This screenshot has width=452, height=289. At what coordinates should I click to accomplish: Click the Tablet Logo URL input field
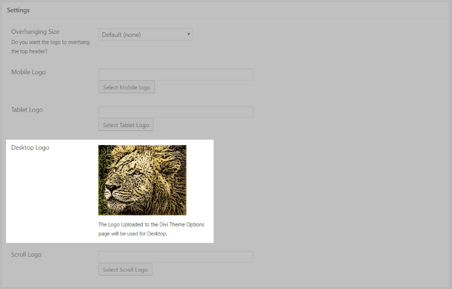[x=176, y=112]
